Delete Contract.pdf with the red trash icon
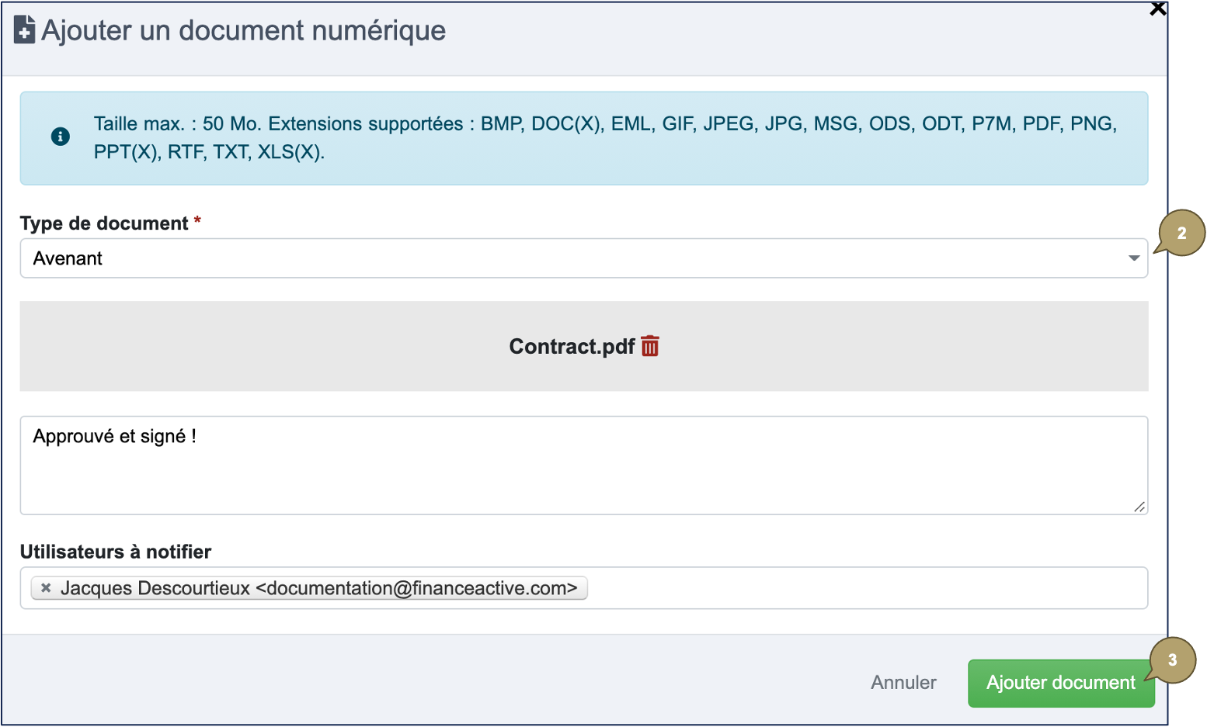Viewport: 1207px width, 727px height. click(650, 346)
